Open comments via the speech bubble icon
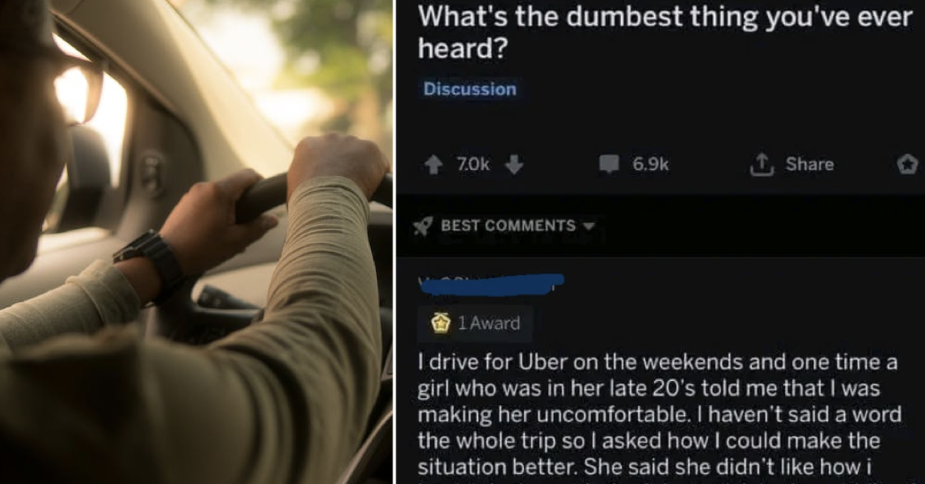925x484 pixels. click(609, 164)
